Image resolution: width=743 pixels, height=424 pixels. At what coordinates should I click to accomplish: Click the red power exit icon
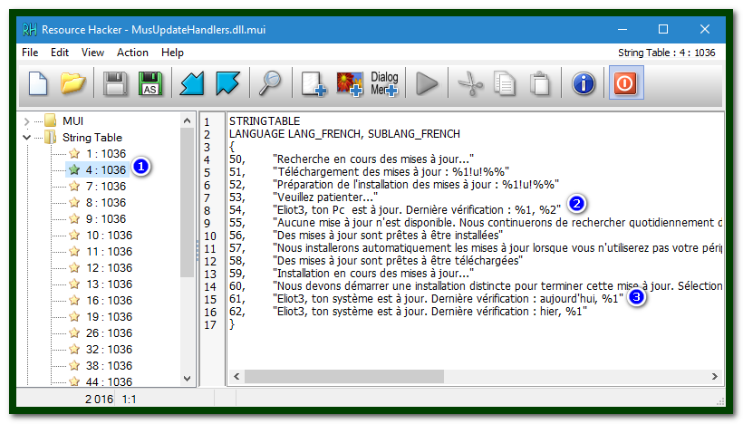(625, 83)
